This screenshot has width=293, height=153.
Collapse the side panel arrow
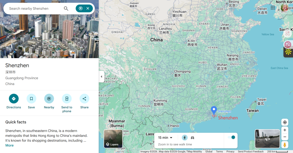[x=102, y=77]
